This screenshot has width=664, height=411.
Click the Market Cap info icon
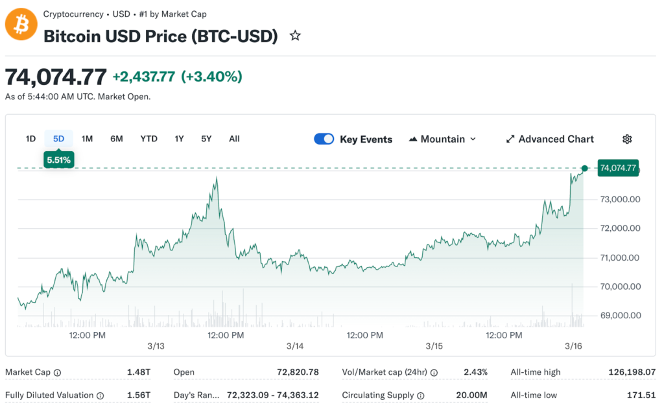click(x=58, y=373)
